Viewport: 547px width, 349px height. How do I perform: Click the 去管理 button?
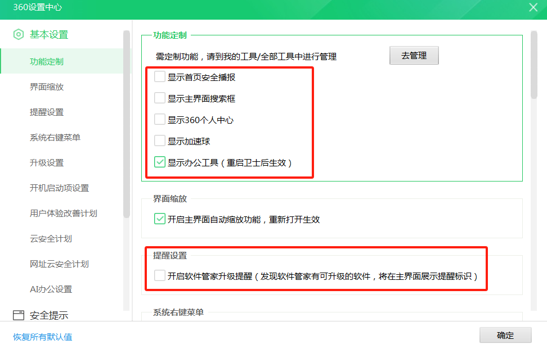[414, 56]
